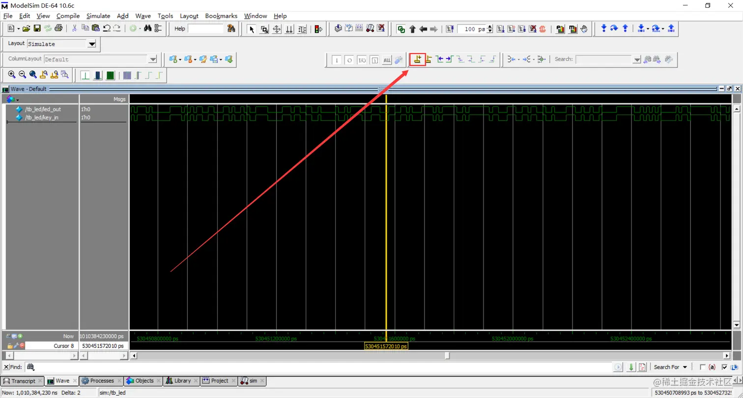Select the /tb_led/key_in signal
The height and width of the screenshot is (398, 743).
[41, 117]
